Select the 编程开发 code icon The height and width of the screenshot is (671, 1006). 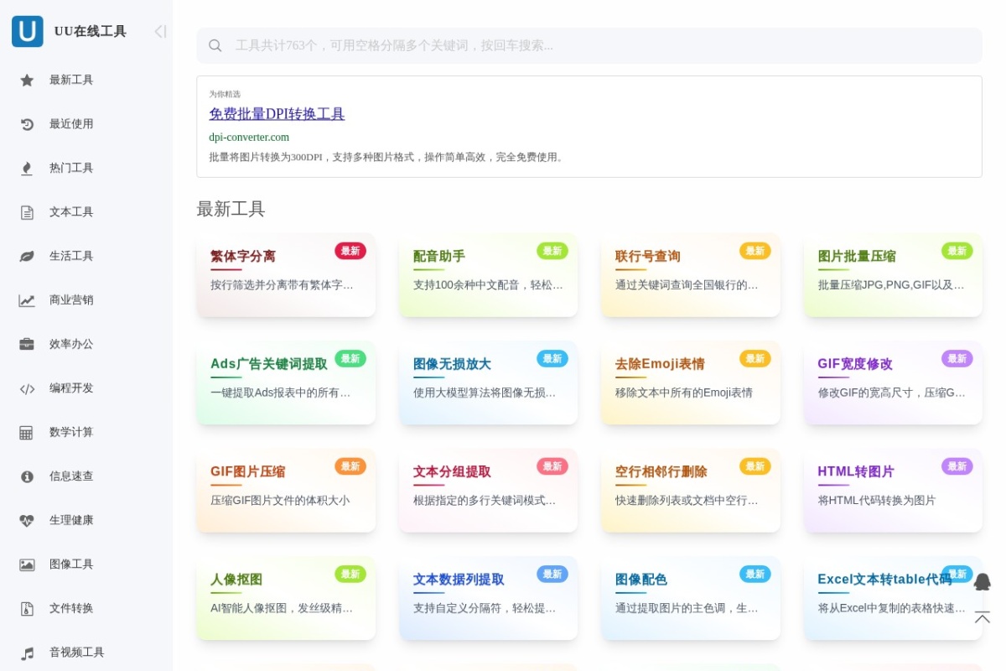(27, 388)
